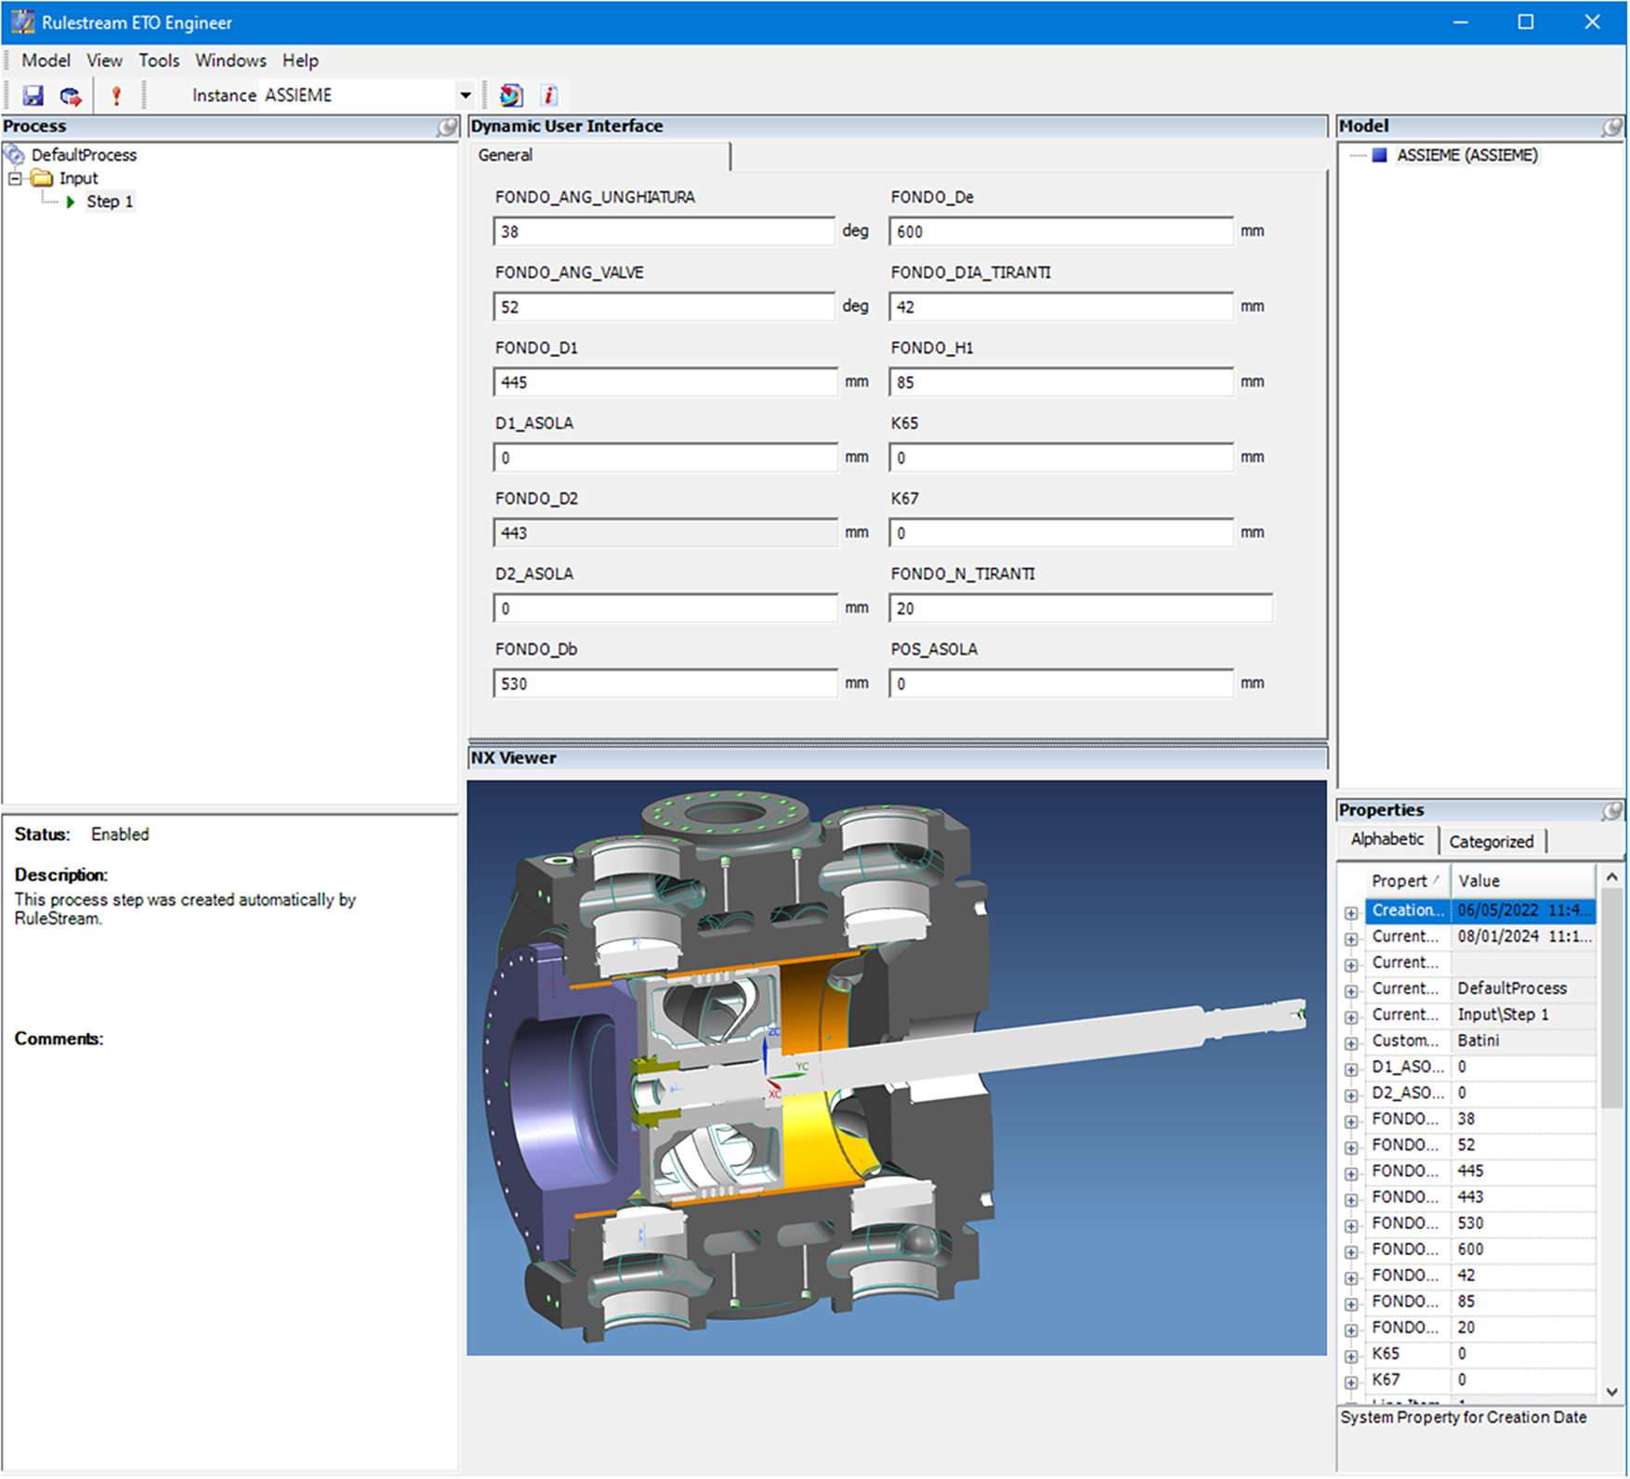Click the Rulestream app icon in title bar
The width and height of the screenshot is (1630, 1479).
tap(22, 22)
